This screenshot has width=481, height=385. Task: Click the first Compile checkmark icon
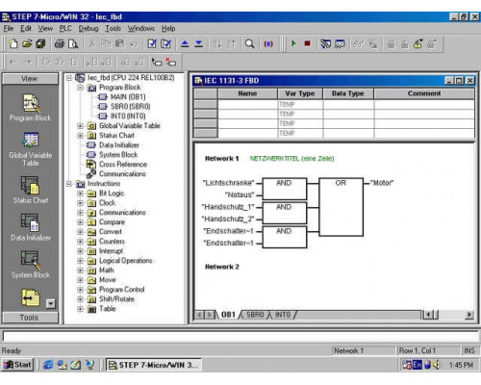coord(152,43)
